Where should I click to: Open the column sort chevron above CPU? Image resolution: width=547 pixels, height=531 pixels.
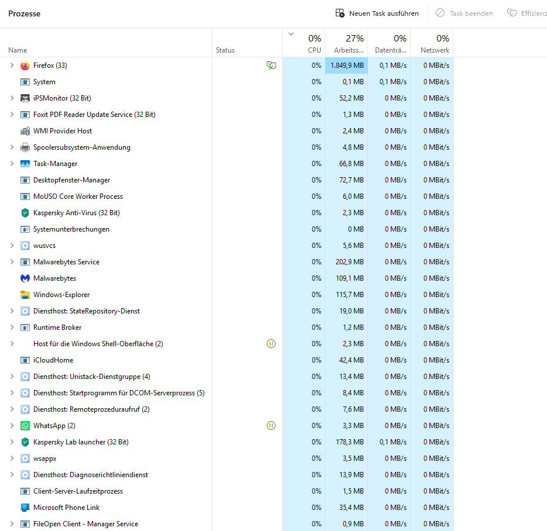[x=291, y=34]
